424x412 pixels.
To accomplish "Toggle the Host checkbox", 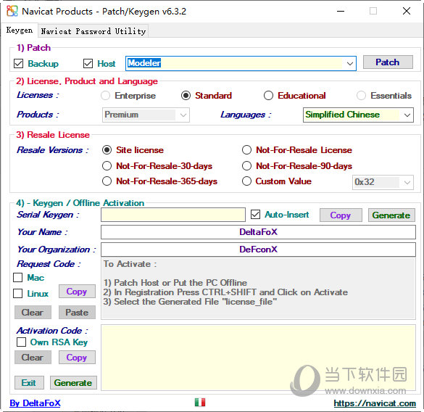I will 88,64.
